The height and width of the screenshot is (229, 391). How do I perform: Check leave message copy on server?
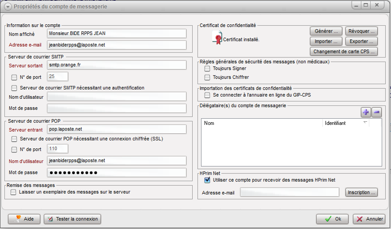[13, 192]
